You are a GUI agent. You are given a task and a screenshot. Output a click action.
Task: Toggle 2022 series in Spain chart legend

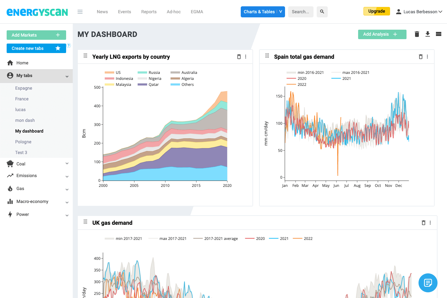(296, 85)
